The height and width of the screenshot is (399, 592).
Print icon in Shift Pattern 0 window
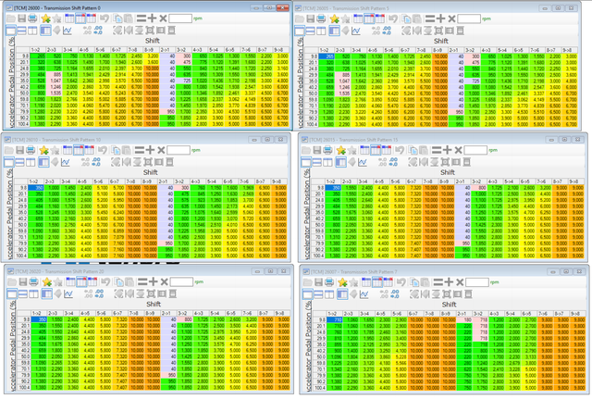(x=32, y=19)
